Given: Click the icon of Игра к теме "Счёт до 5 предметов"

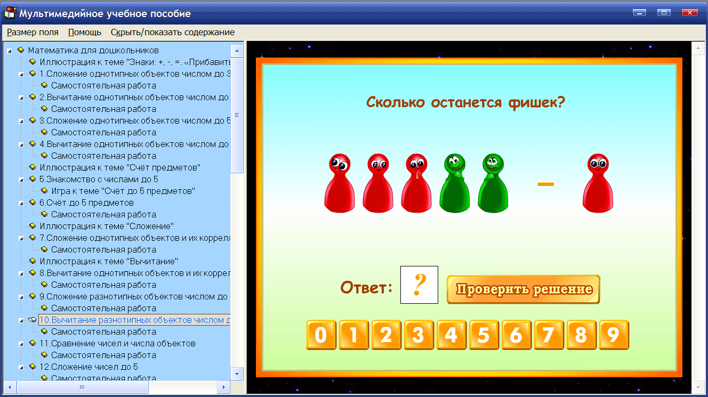Looking at the screenshot, I should click(x=44, y=191).
